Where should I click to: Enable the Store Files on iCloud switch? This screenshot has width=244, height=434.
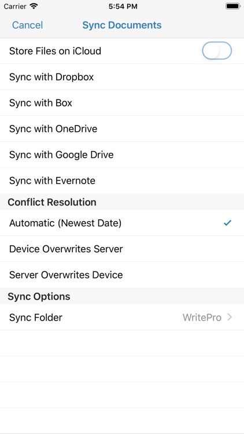coord(217,51)
